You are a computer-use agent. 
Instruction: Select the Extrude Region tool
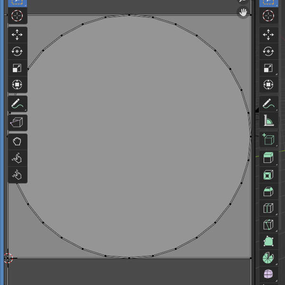[268, 158]
